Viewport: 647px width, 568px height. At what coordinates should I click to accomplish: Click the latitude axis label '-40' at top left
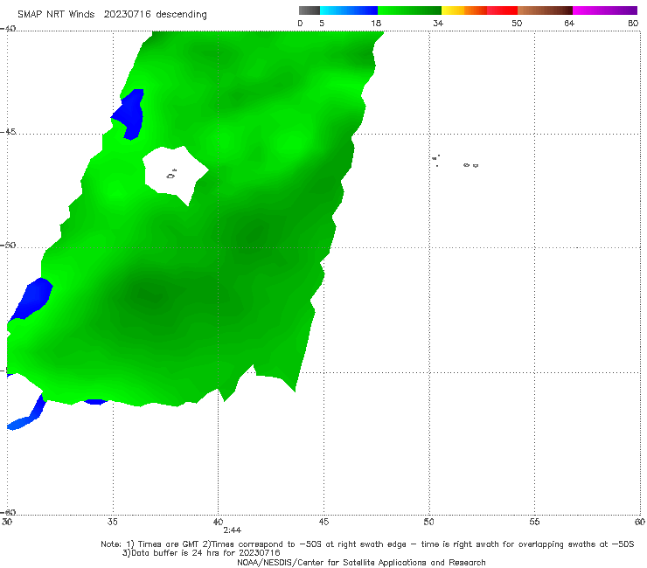click(8, 29)
